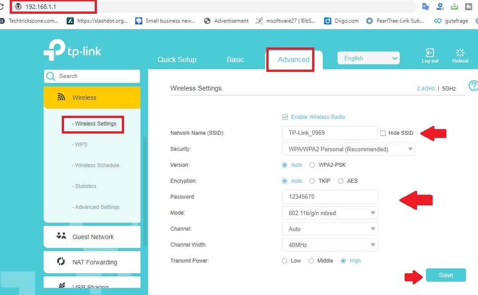
Task: Click the search magnifier icon in sidebar
Action: (x=51, y=76)
